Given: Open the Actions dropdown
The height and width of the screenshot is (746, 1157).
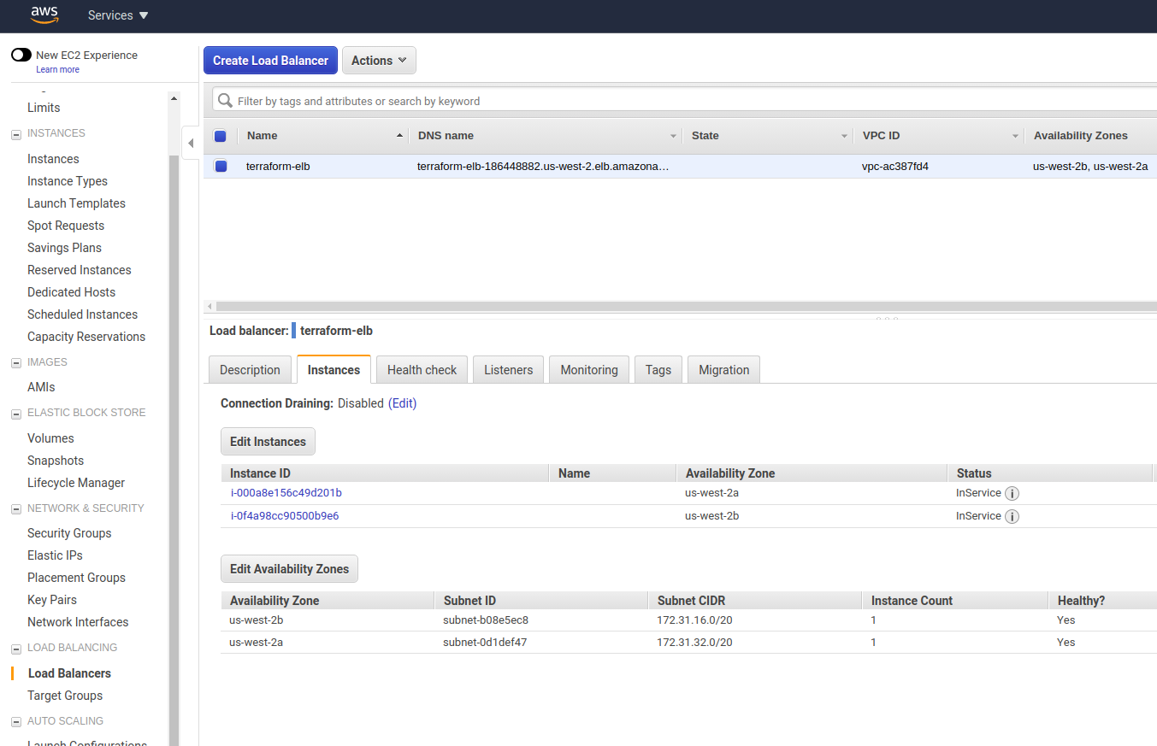Looking at the screenshot, I should pos(379,60).
